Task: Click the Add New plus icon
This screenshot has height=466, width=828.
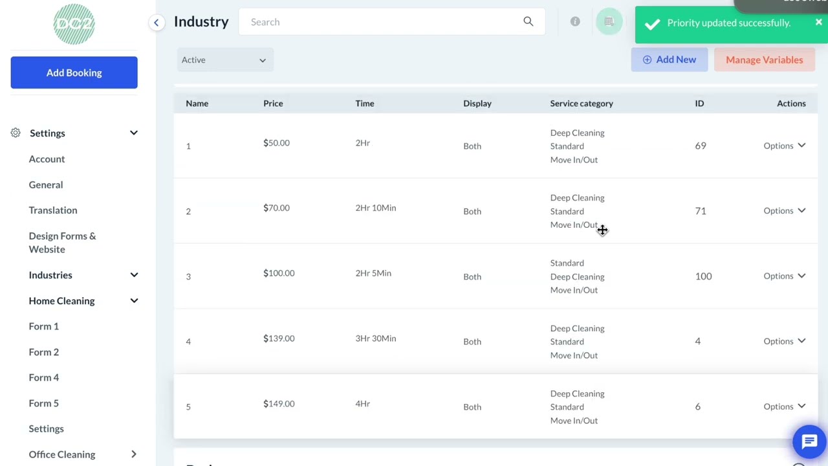Action: (x=647, y=60)
